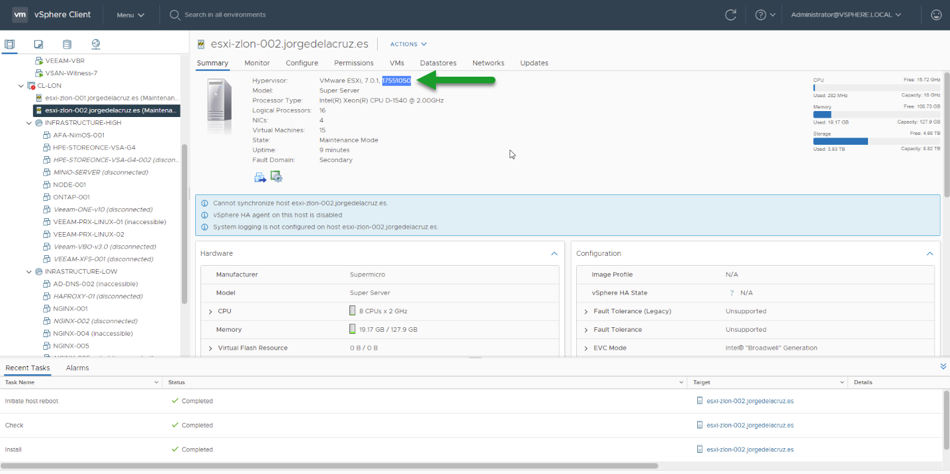This screenshot has height=474, width=950.
Task: Switch to the Monitor tab
Action: point(257,63)
